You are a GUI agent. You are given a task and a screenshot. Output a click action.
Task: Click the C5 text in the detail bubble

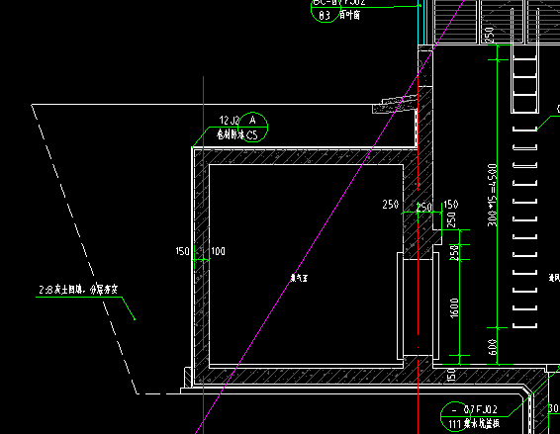(x=251, y=134)
